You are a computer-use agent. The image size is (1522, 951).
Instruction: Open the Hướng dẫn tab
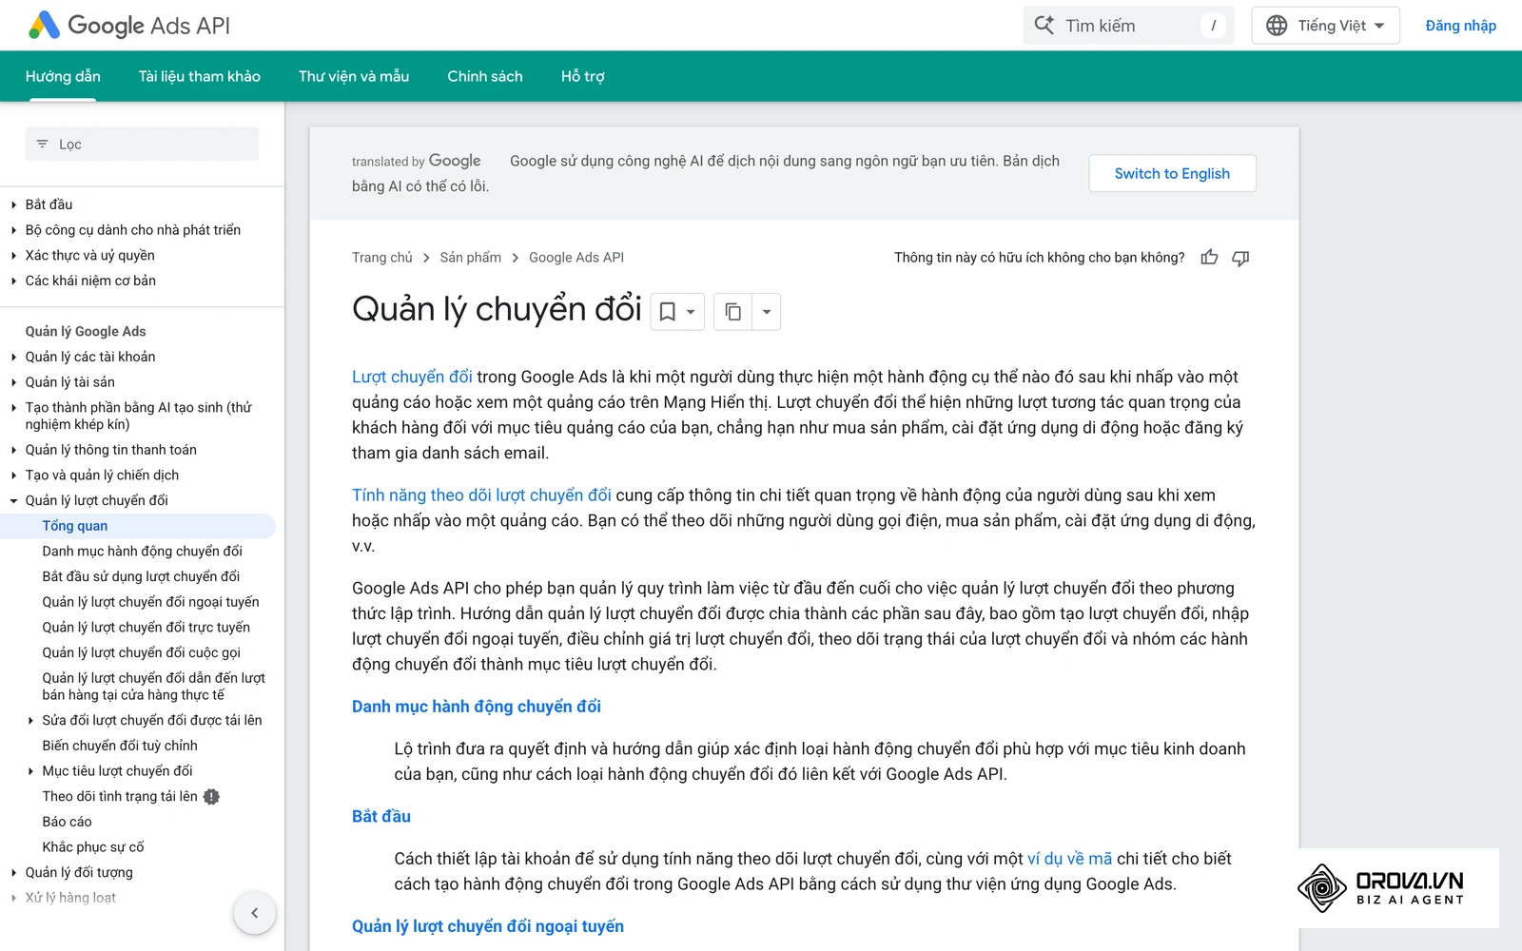63,76
